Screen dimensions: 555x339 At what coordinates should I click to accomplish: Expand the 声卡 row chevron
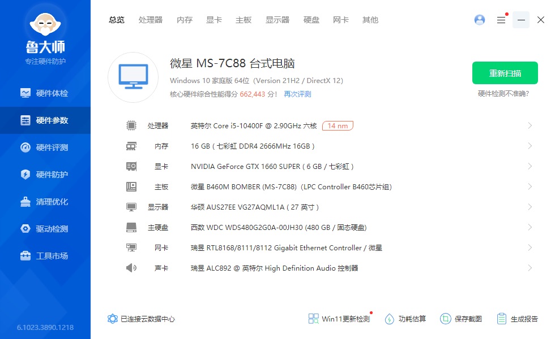(x=530, y=268)
